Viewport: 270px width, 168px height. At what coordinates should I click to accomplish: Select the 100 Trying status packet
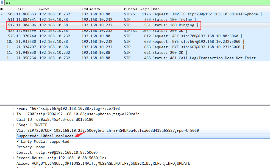pos(110,20)
